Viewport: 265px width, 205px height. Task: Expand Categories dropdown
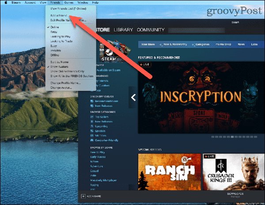pyautogui.click(x=201, y=44)
